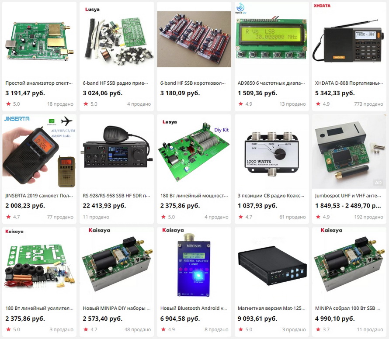
Task: Click the star rating icon for XHDATA D-808
Action: [x=318, y=104]
